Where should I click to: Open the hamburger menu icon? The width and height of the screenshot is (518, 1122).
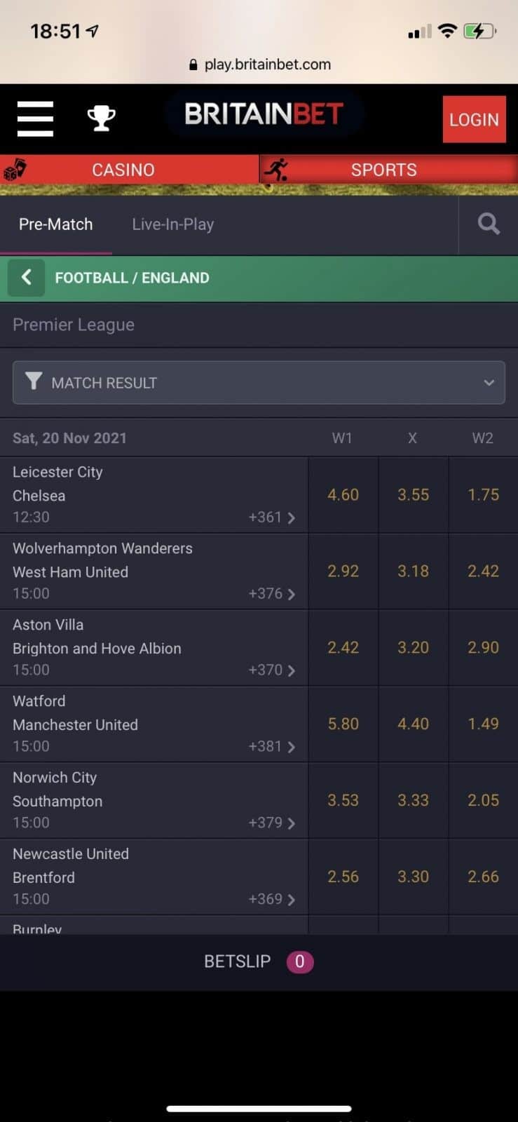[x=35, y=119]
